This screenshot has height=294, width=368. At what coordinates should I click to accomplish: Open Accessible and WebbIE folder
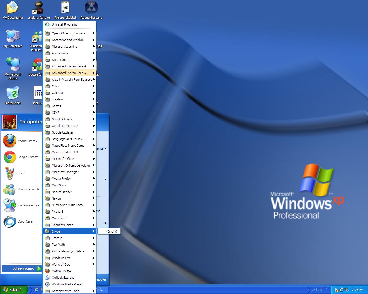click(70, 40)
